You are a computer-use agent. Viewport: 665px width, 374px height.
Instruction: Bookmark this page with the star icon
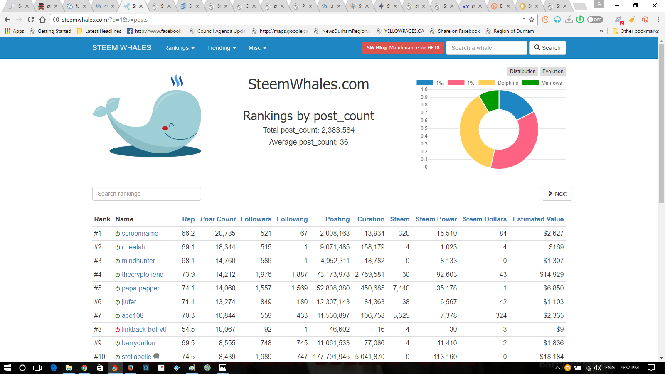[532, 20]
